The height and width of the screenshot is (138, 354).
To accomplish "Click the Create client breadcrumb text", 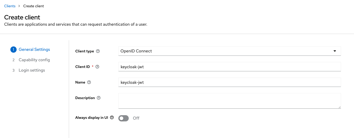I will pyautogui.click(x=33, y=6).
